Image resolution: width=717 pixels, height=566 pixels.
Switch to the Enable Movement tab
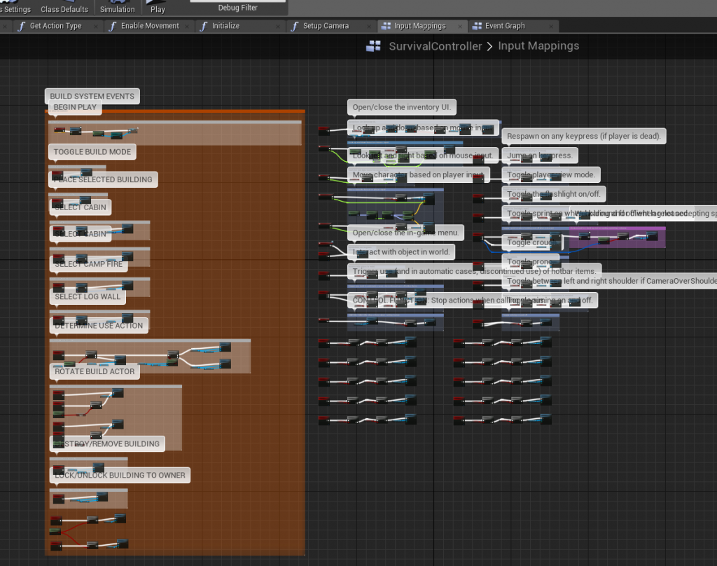[x=149, y=26]
